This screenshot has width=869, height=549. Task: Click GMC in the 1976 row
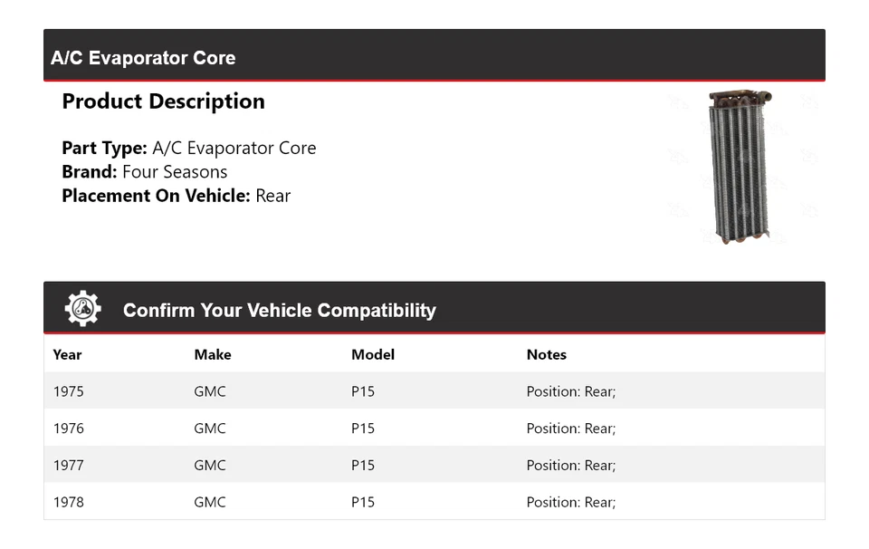[209, 429]
